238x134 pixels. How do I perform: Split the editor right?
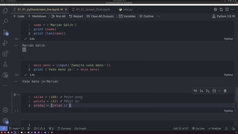(227, 9)
